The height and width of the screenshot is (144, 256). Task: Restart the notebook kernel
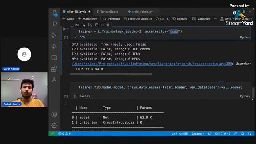180,19
